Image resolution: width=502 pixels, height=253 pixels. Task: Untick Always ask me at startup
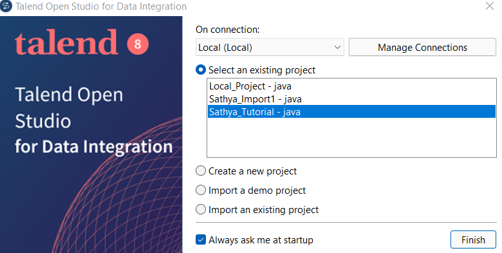click(x=200, y=239)
